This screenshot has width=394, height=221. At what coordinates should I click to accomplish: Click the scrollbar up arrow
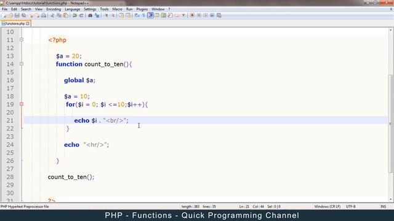[x=390, y=30]
